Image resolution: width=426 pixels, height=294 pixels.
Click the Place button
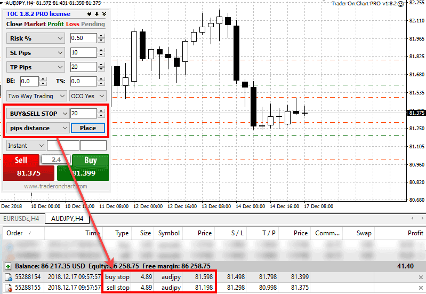click(88, 128)
